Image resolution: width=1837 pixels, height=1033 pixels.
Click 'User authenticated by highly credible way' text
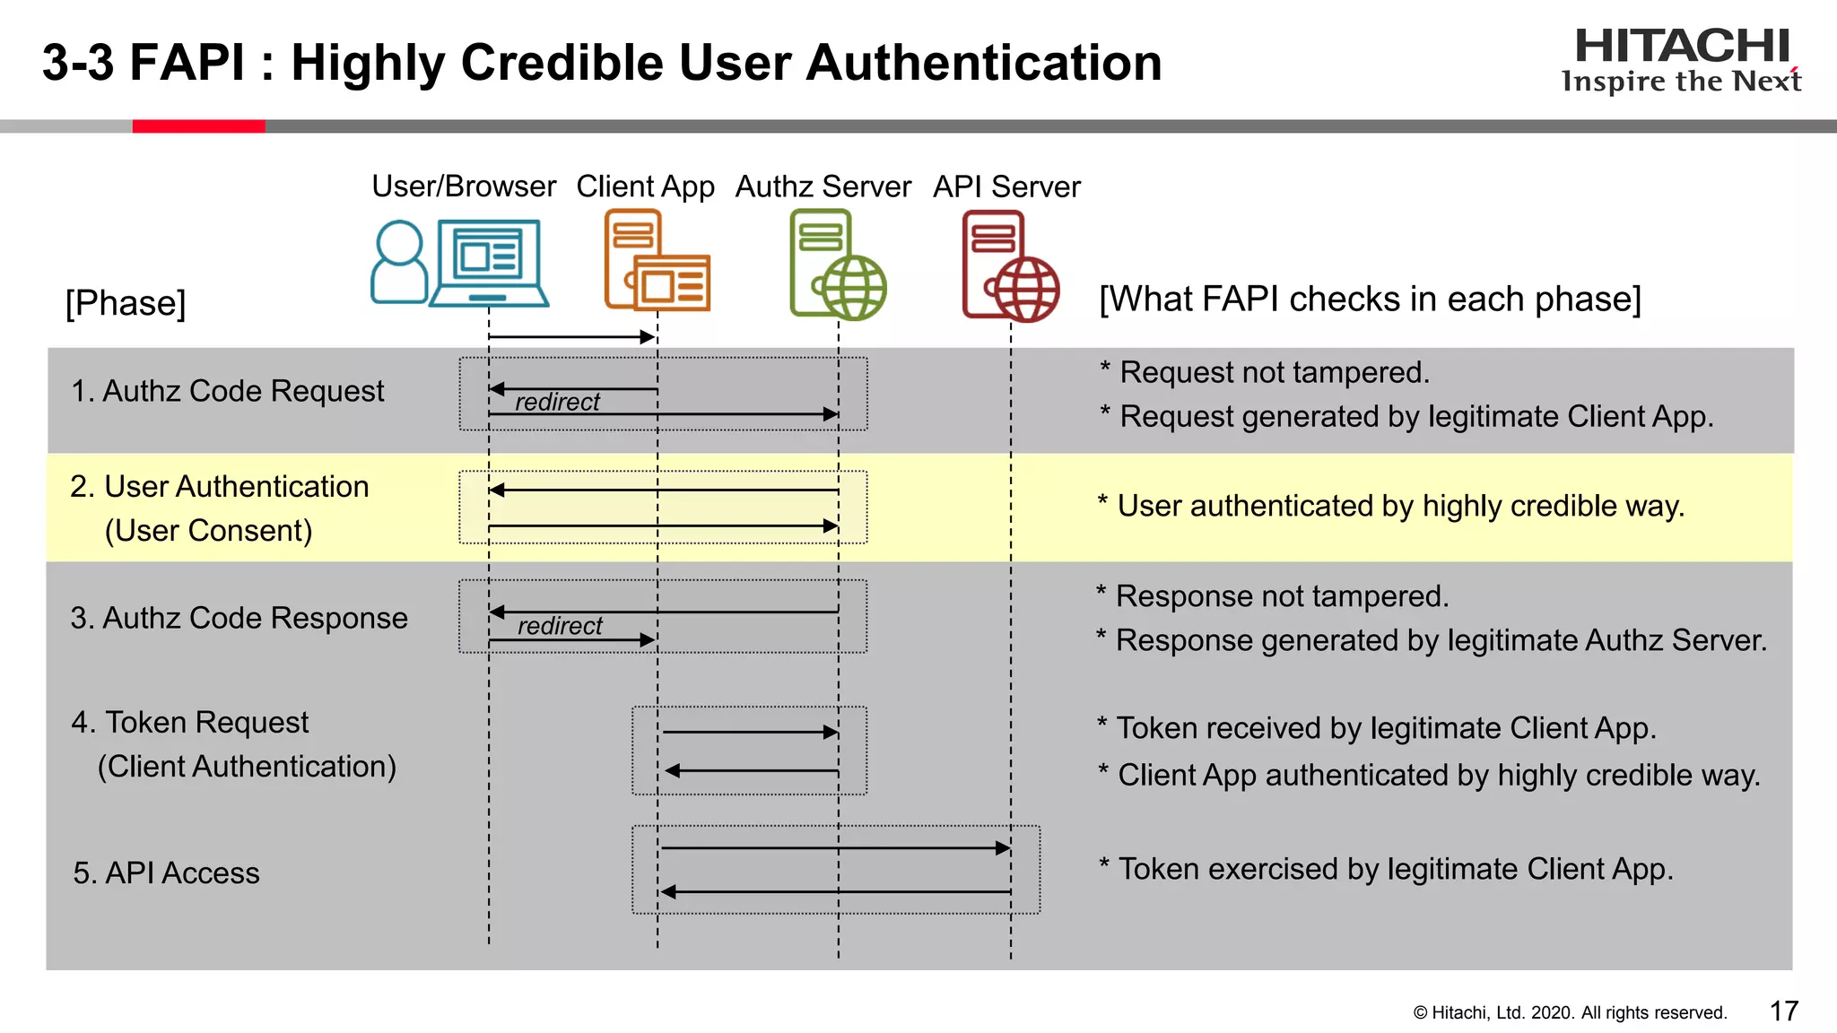pos(1399,506)
